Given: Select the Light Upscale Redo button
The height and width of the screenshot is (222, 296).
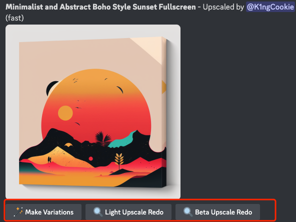Looking at the screenshot, I should click(x=128, y=212).
